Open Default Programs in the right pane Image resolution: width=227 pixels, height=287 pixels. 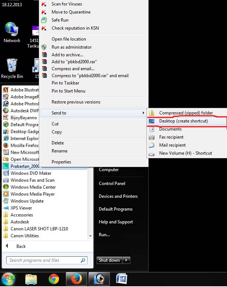[116, 209]
